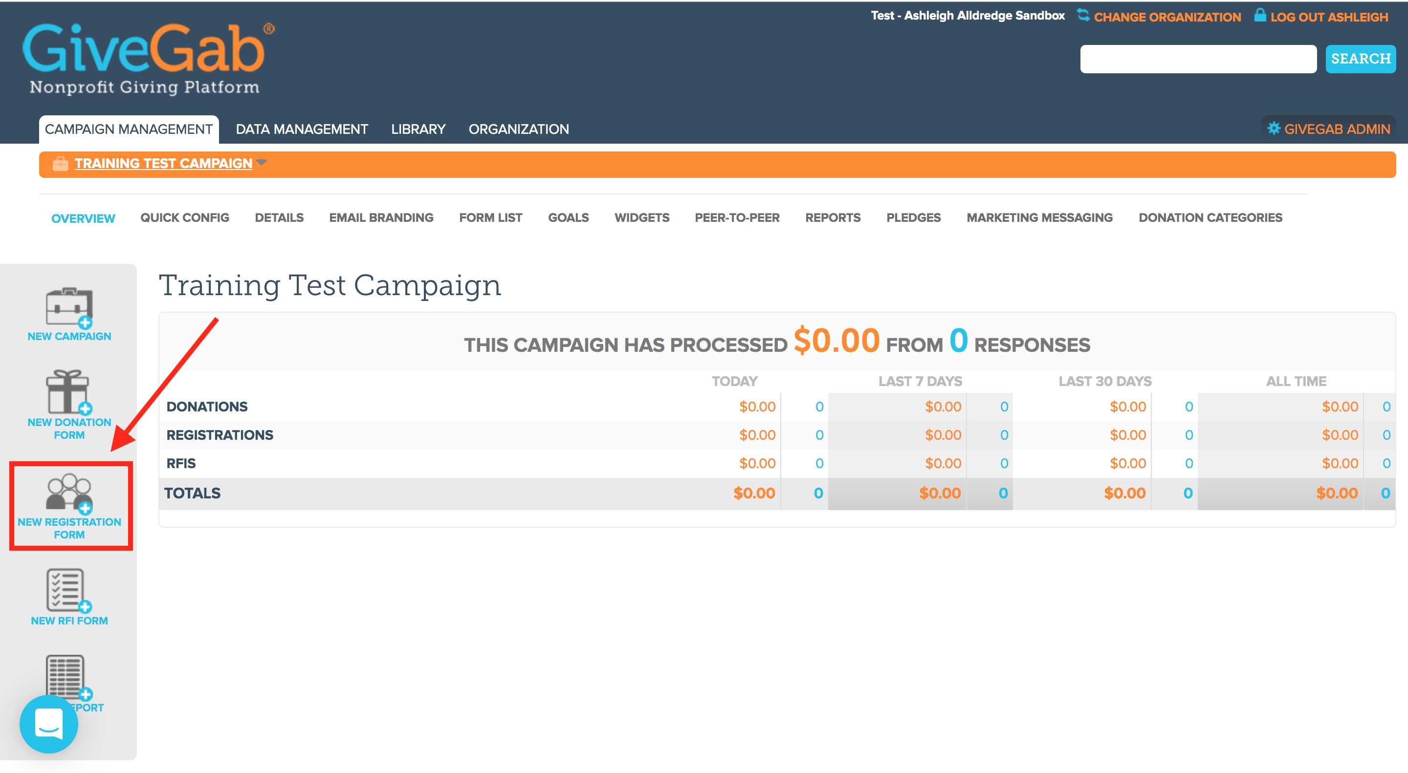This screenshot has height=773, width=1408.
Task: Switch to the Pledges tab
Action: pyautogui.click(x=913, y=217)
